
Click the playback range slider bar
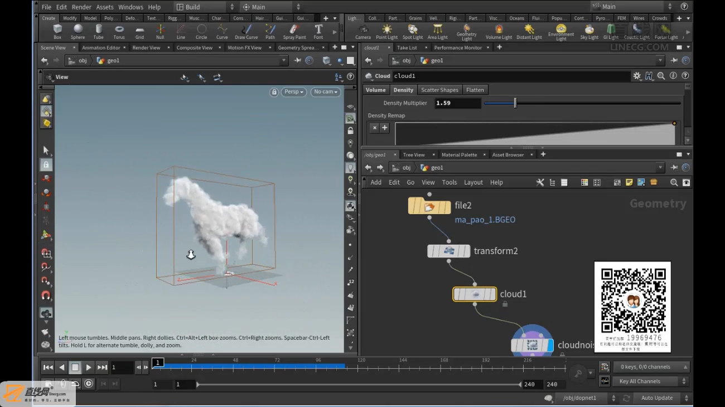360,384
